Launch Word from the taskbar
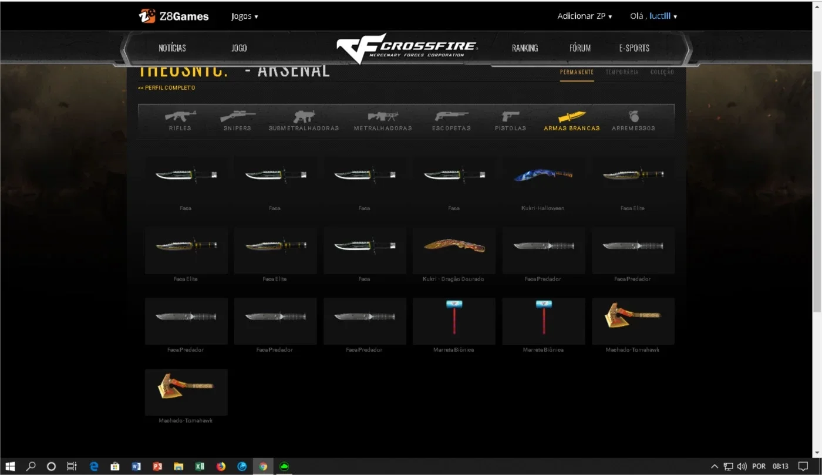 click(136, 467)
